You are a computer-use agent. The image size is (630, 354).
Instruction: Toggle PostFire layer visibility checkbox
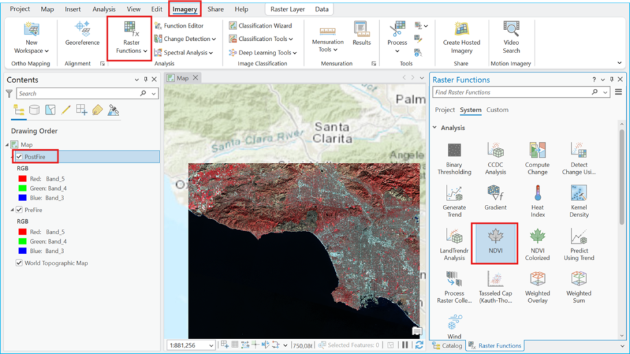point(19,157)
